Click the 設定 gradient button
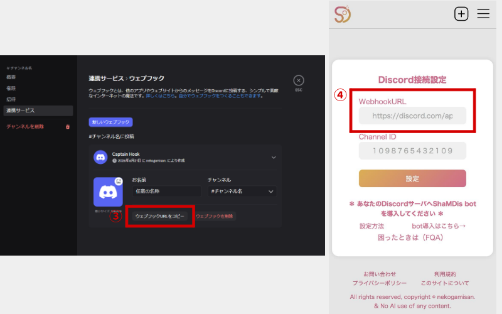 pos(412,178)
